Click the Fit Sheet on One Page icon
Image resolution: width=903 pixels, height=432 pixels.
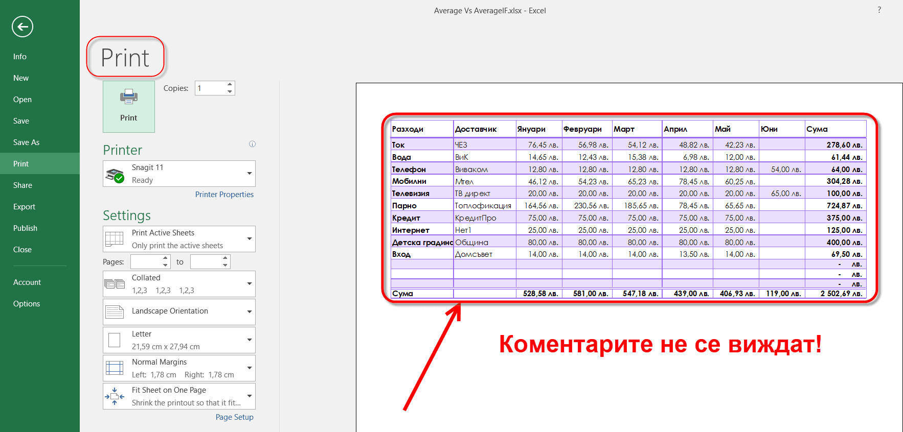[115, 396]
